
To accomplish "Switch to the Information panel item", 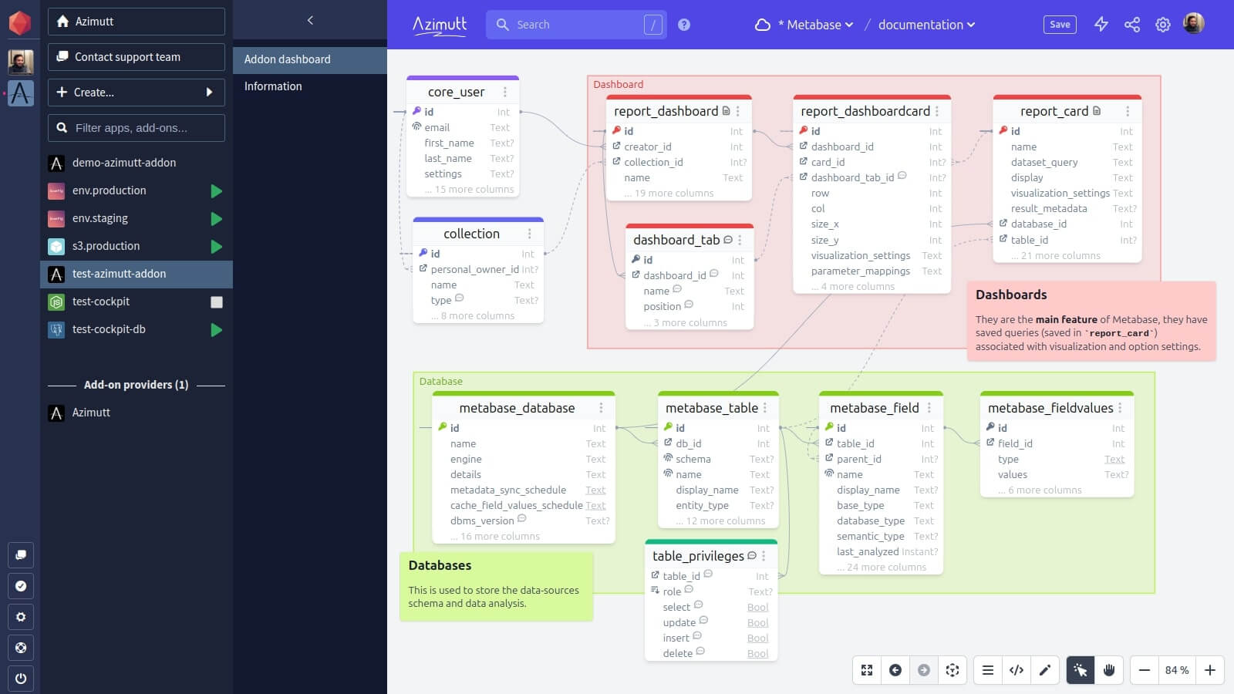I will pos(272,86).
